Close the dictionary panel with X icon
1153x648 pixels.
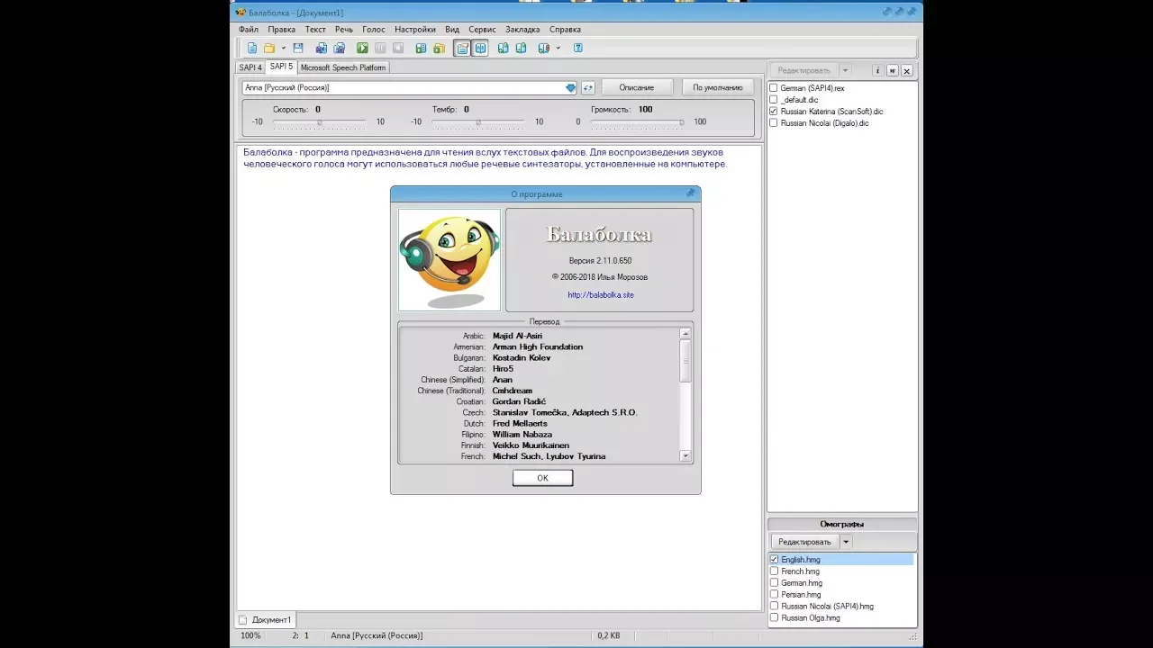(907, 70)
